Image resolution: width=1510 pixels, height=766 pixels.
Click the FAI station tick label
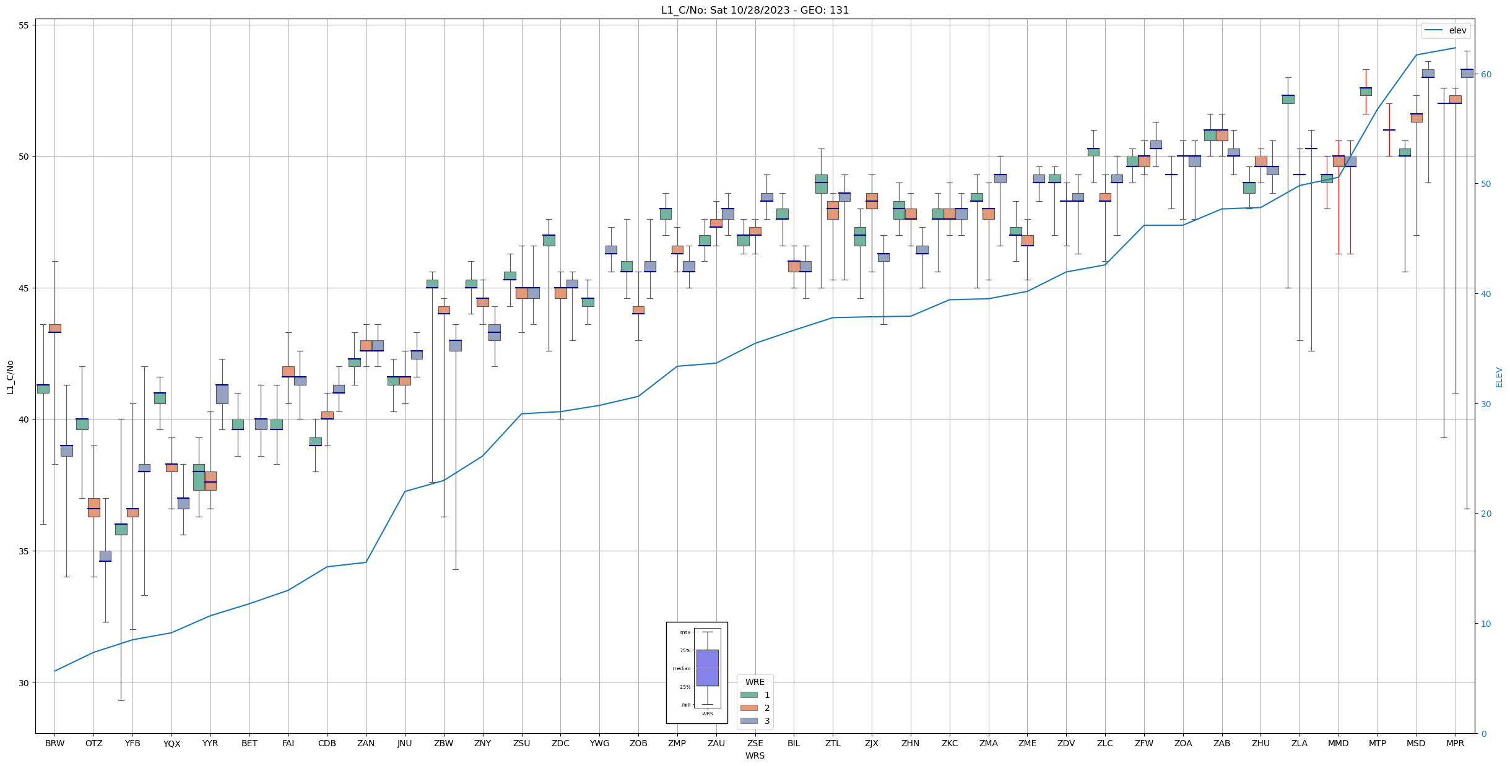(x=288, y=743)
